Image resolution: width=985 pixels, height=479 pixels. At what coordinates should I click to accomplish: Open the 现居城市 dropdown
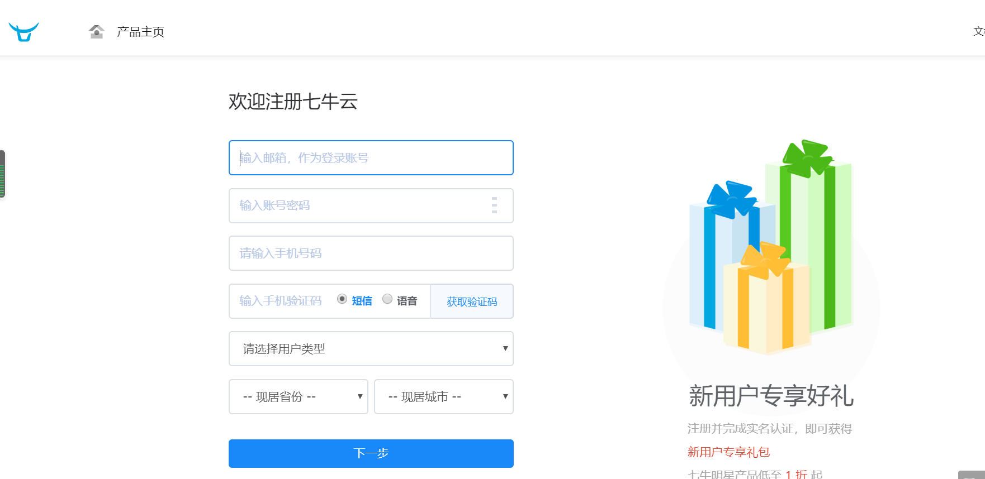[x=444, y=397]
